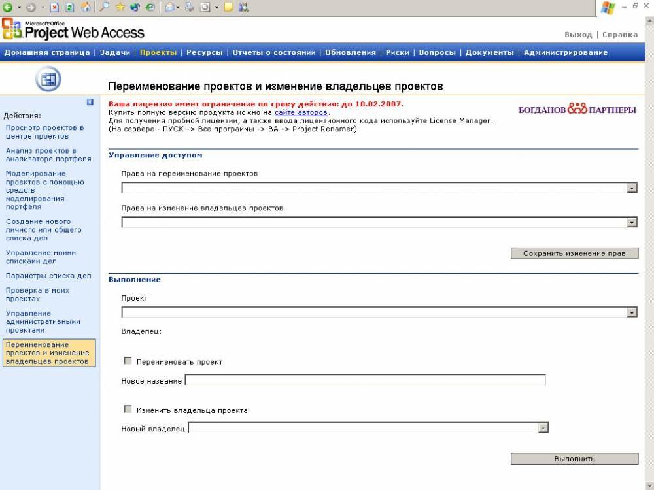Click the Выход link
The height and width of the screenshot is (490, 654).
coord(579,35)
